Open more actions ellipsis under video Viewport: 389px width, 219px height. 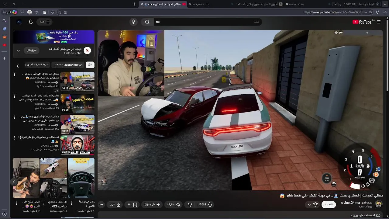(102, 205)
